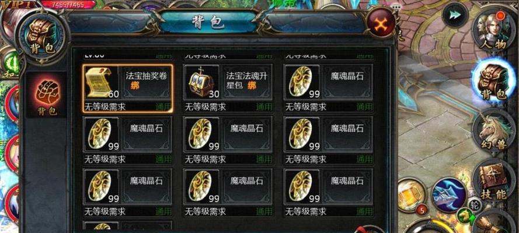Activate the blue dragon skill icon

pyautogui.click(x=448, y=195)
